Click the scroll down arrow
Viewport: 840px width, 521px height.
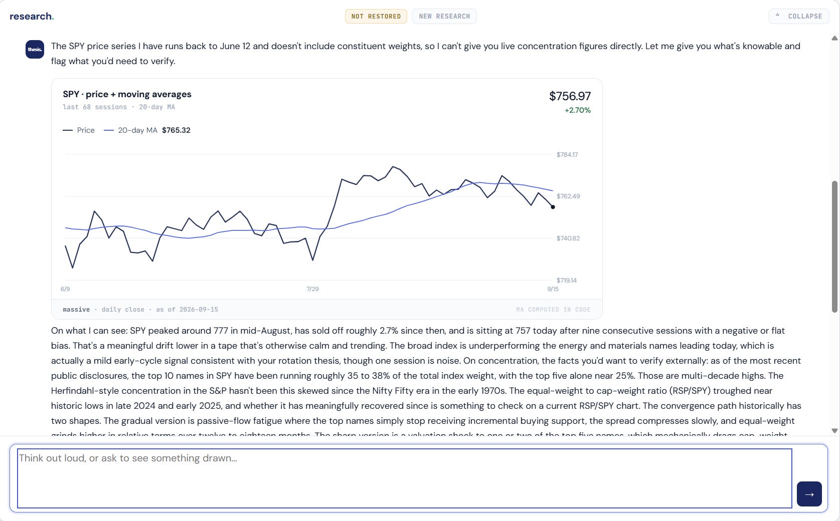[834, 430]
